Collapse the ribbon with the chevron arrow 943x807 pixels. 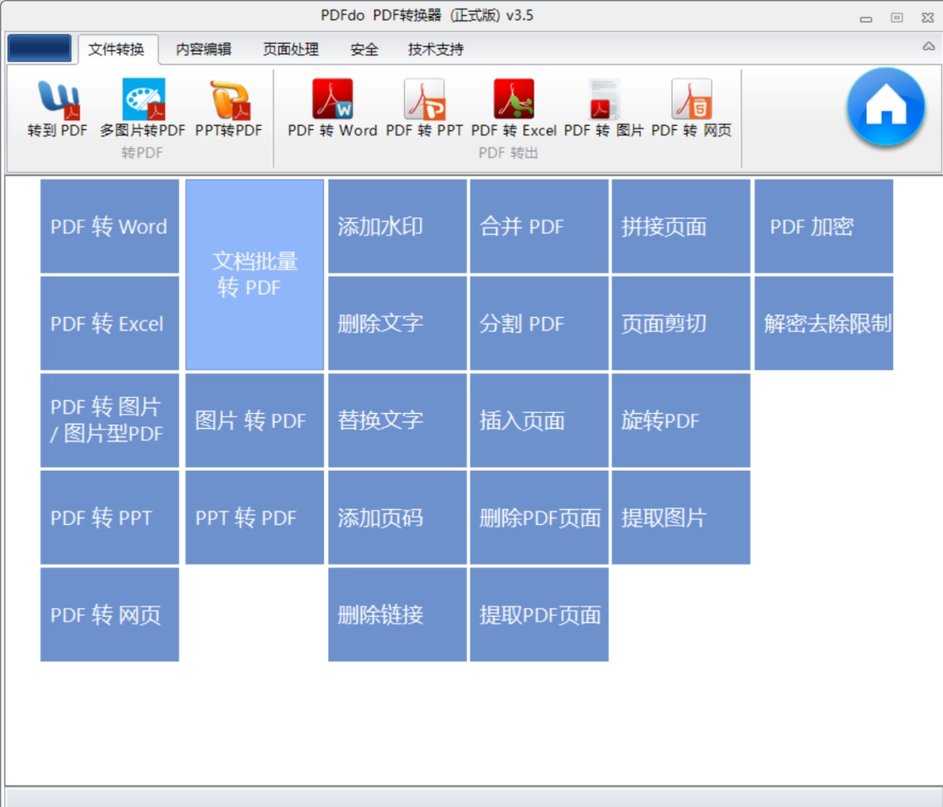point(928,47)
